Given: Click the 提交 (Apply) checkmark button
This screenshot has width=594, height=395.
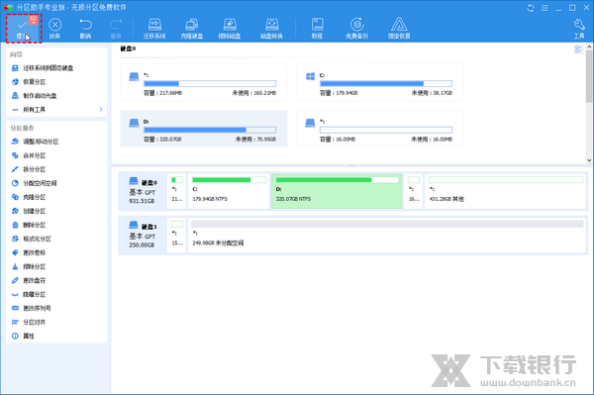Looking at the screenshot, I should pos(24,29).
